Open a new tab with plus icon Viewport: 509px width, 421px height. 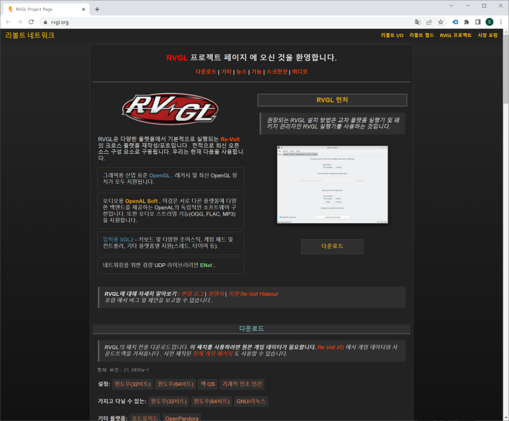[x=95, y=9]
